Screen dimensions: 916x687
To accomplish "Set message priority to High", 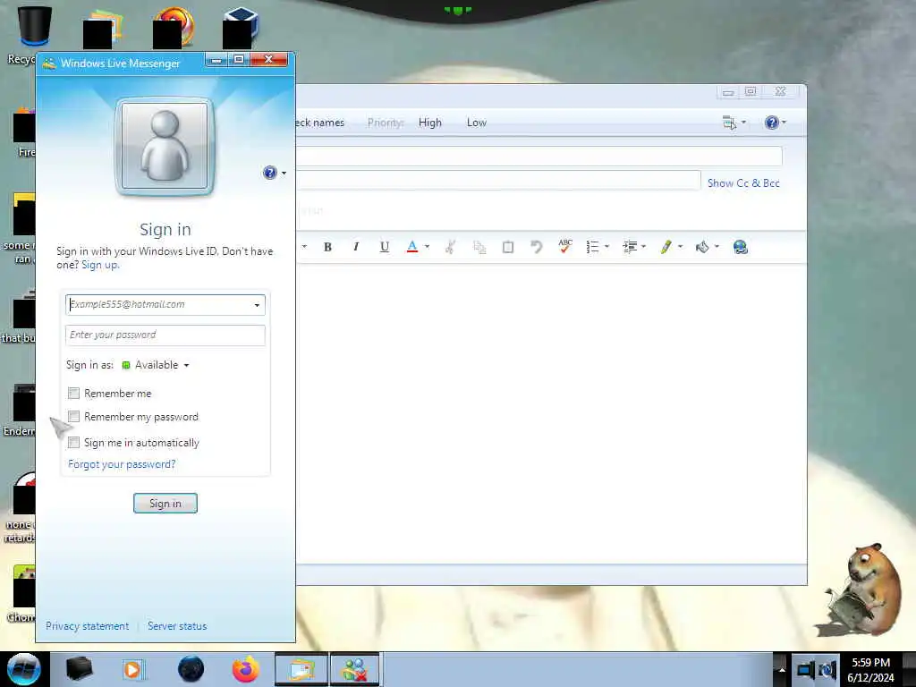I will click(430, 123).
